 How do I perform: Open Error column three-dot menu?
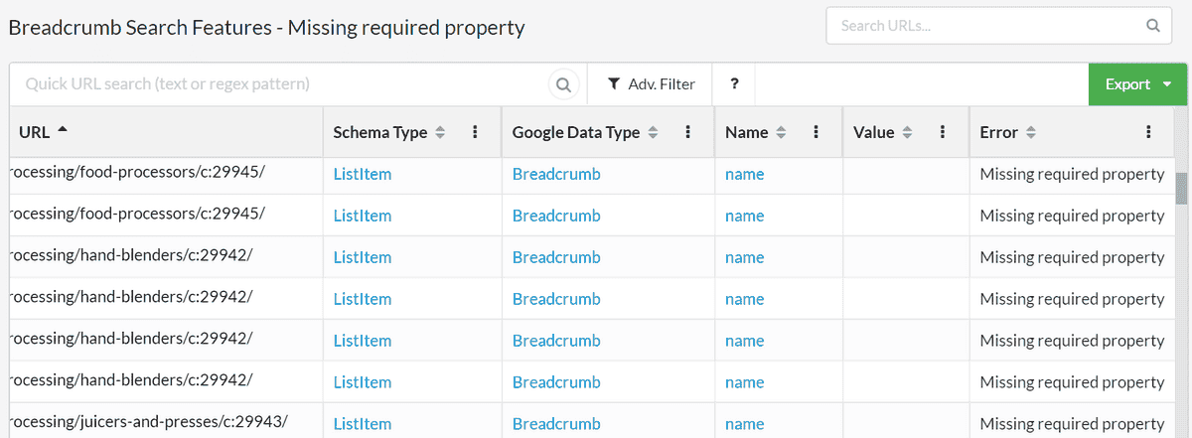click(1148, 132)
